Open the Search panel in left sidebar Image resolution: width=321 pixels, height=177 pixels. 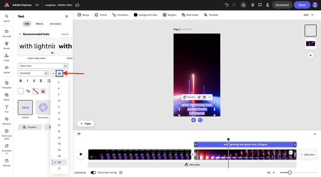[6, 18]
